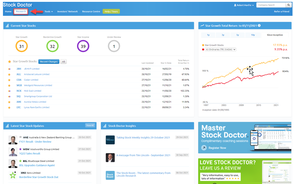Open A message from Tim Lincoln link
The width and height of the screenshot is (294, 184).
coord(143,155)
